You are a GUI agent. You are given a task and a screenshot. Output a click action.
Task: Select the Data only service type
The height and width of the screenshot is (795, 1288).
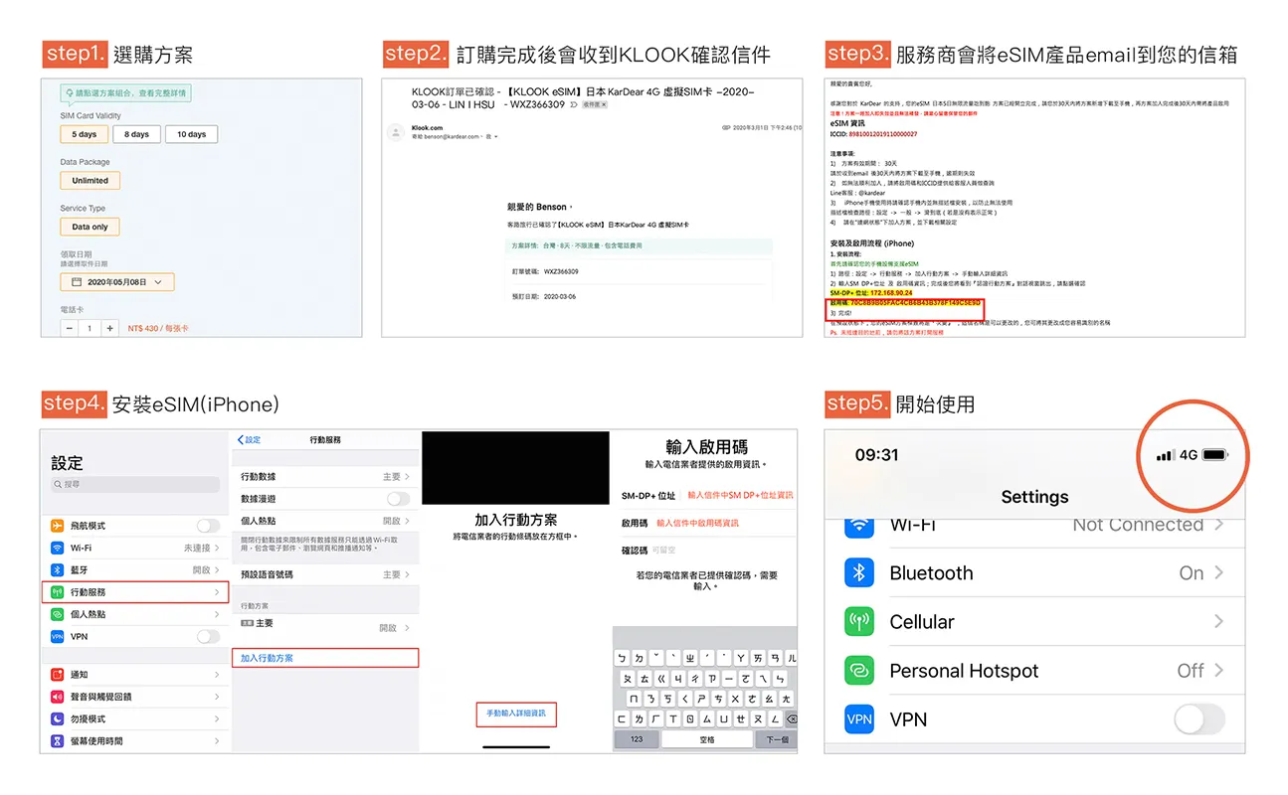tap(91, 227)
